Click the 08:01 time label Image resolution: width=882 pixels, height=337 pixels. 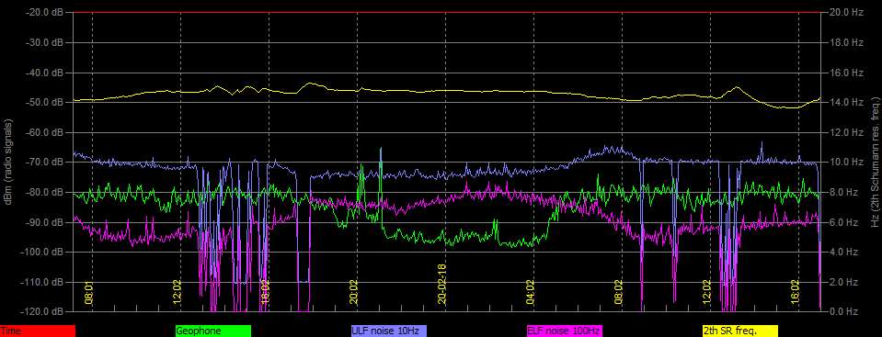[x=89, y=293]
